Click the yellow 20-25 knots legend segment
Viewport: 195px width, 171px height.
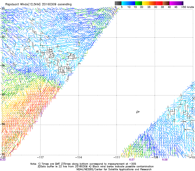[145, 3]
